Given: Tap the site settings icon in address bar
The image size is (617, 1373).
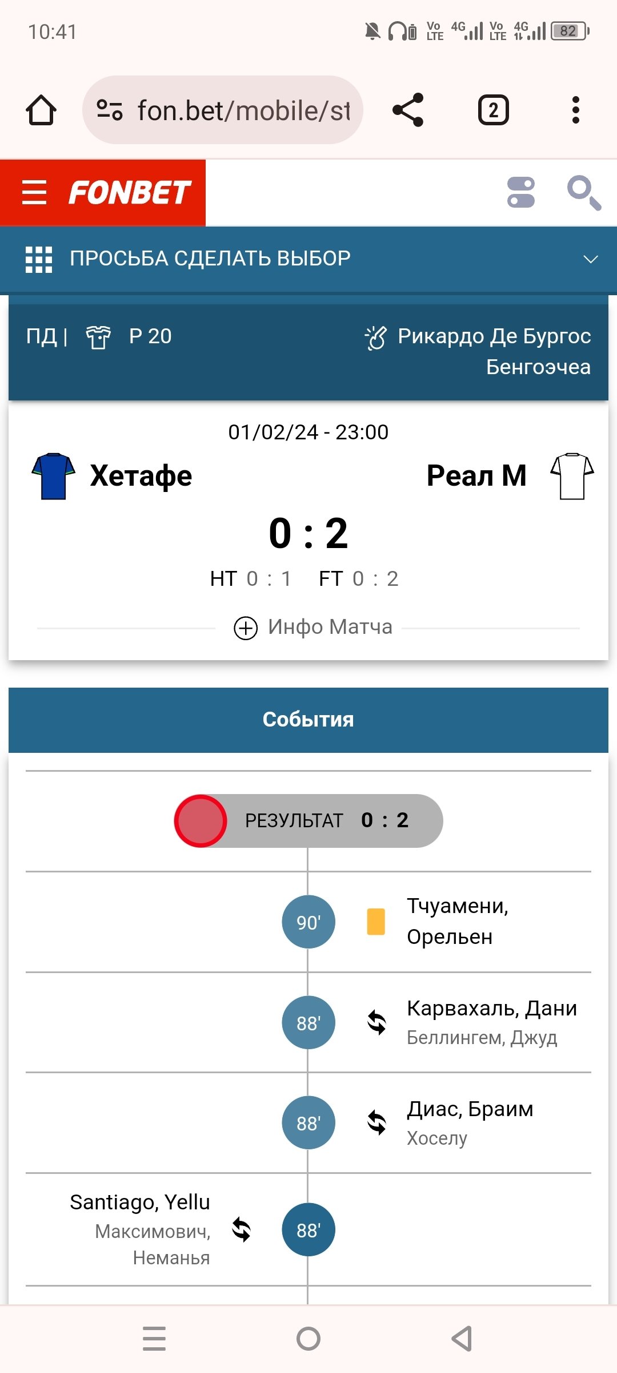Looking at the screenshot, I should coord(110,110).
